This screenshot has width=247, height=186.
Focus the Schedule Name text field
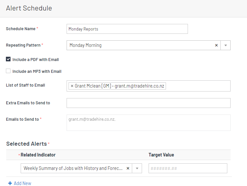[x=127, y=29]
